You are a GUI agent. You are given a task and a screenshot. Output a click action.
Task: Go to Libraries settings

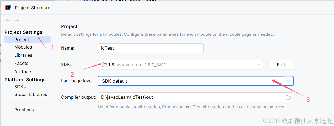coord(23,55)
